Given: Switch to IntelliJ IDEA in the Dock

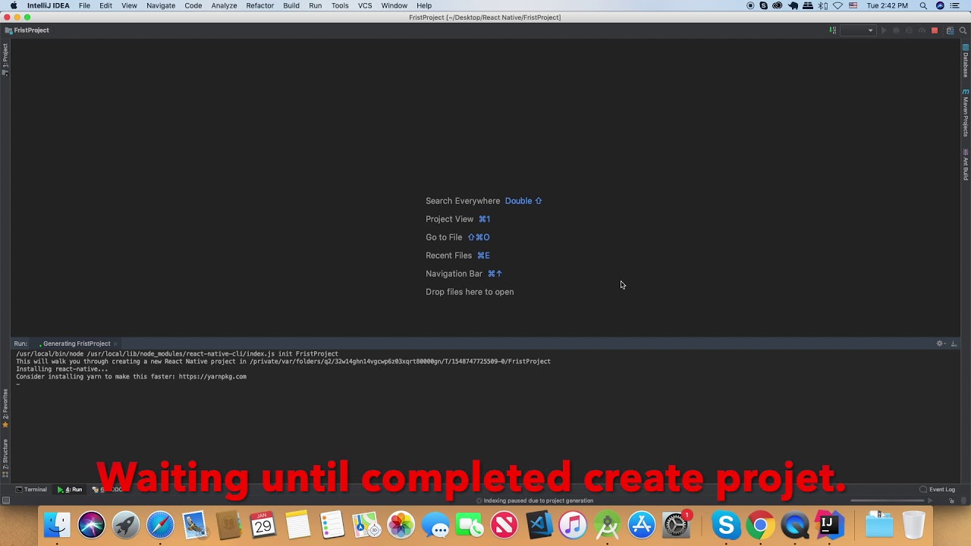Looking at the screenshot, I should tap(828, 525).
